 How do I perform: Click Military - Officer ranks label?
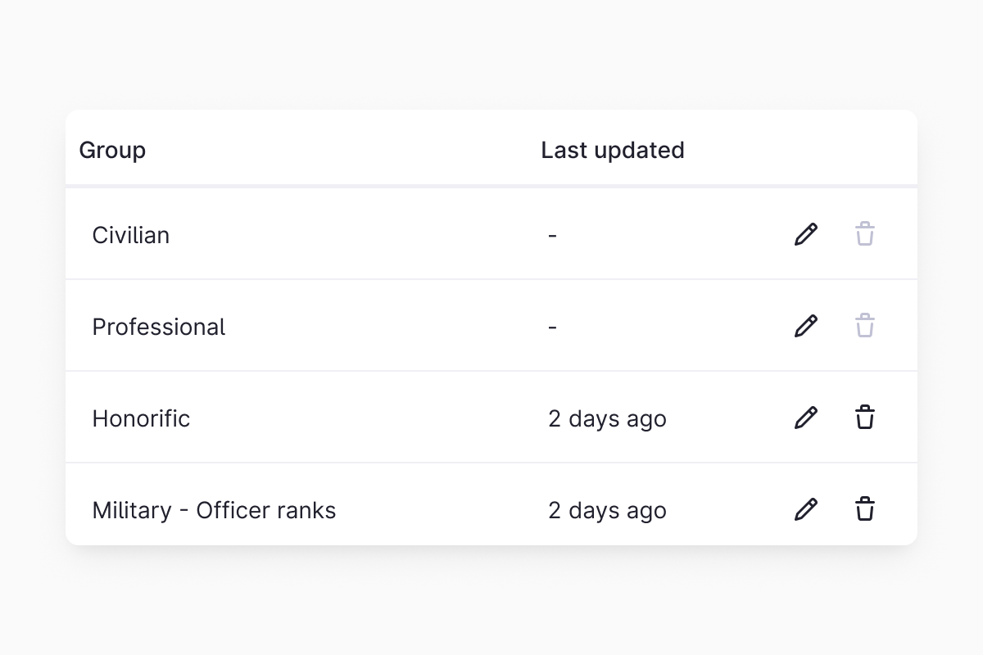214,510
